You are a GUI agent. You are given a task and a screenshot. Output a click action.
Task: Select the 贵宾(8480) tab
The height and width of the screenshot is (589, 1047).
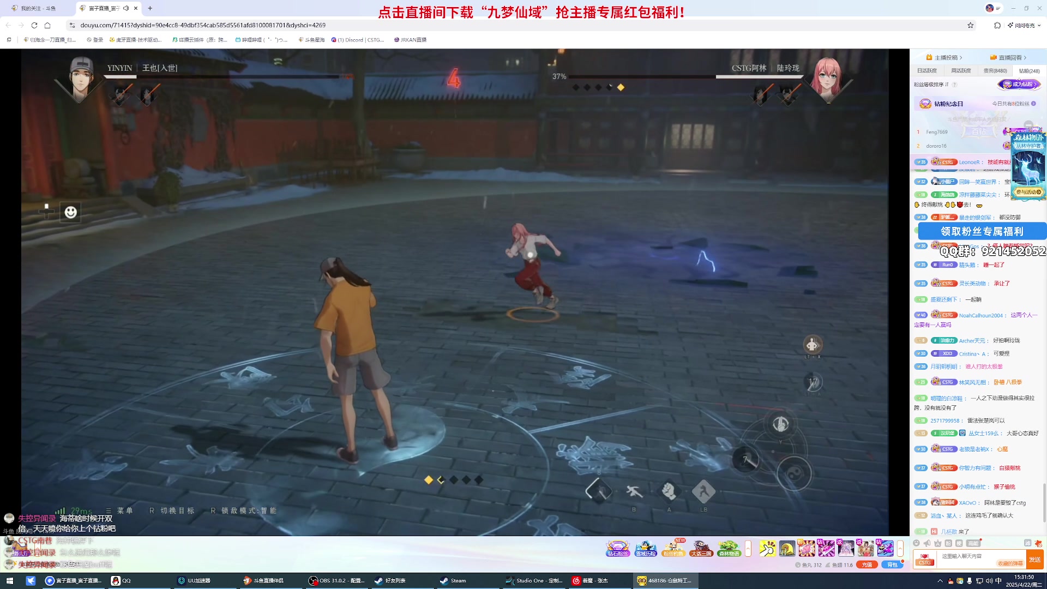point(995,71)
